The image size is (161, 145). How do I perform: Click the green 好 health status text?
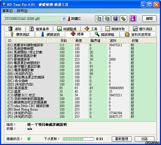coord(29,139)
